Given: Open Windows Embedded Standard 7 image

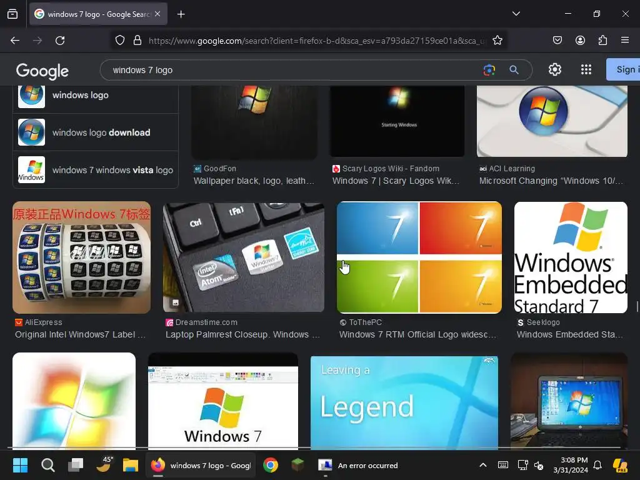Looking at the screenshot, I should click(x=571, y=257).
